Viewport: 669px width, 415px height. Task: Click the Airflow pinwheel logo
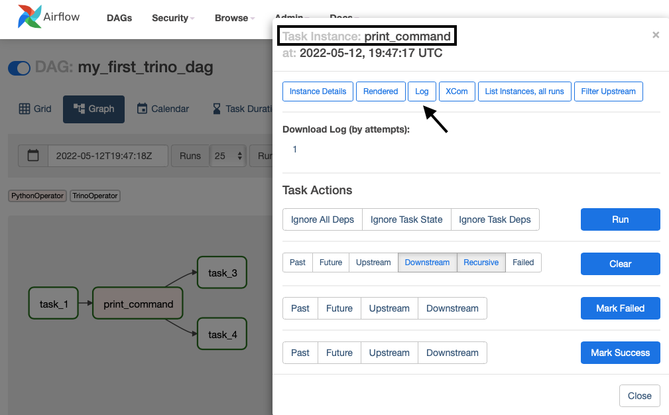[x=29, y=17]
